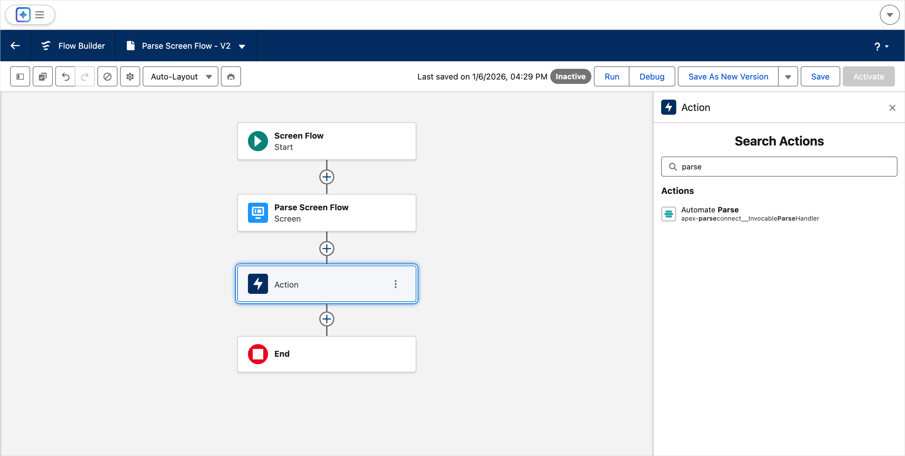Viewport: 905px width, 456px height.
Task: Open the Save As New Version dropdown arrow
Action: (x=788, y=77)
